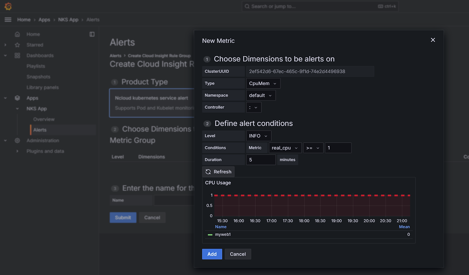Click the Home house icon in sidebar

tap(17, 34)
